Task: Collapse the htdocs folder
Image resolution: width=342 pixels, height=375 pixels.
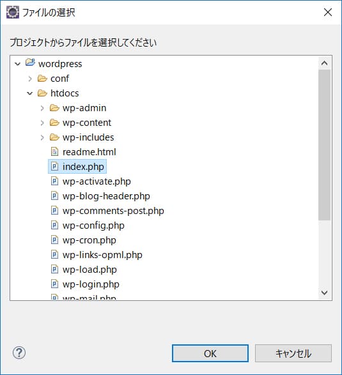Action: (29, 93)
